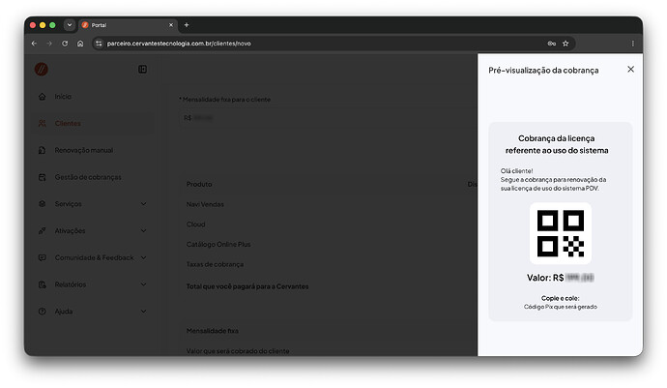Click the Taxas de cobrança row
The width and height of the screenshot is (667, 388).
click(331, 264)
